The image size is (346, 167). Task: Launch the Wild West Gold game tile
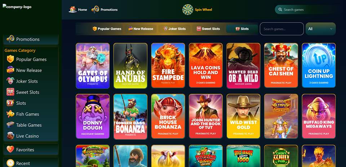tap(243, 116)
